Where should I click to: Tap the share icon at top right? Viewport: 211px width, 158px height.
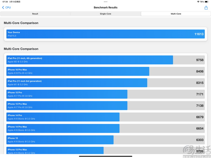click(x=206, y=8)
